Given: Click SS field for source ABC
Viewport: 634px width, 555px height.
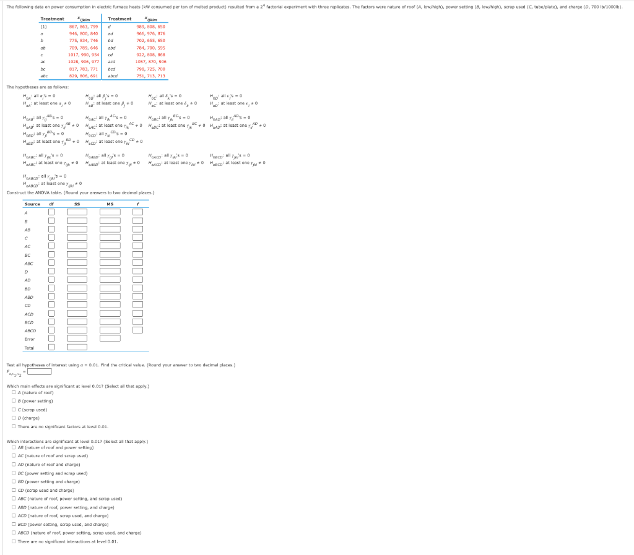Looking at the screenshot, I should tap(77, 263).
